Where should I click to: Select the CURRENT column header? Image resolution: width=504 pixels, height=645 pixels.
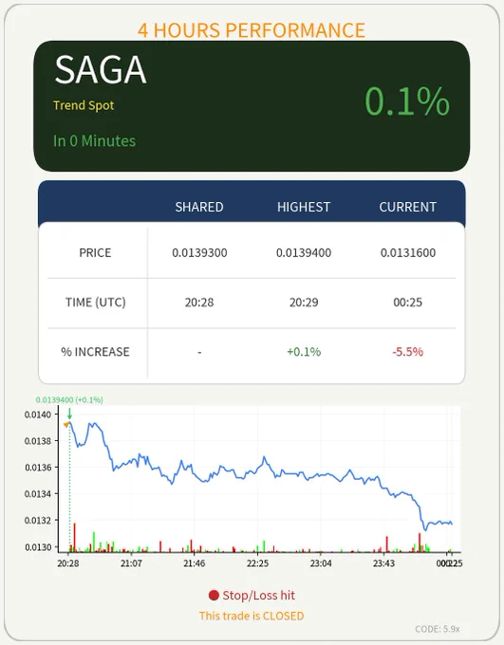click(x=407, y=207)
